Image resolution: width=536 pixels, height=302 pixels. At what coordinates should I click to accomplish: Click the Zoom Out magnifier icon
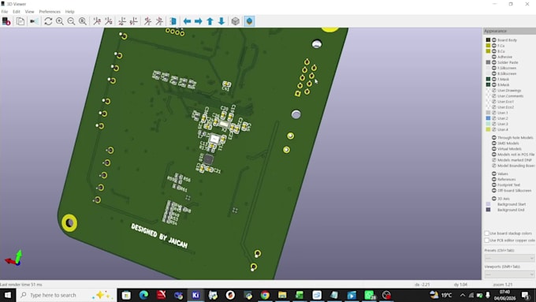tap(71, 21)
